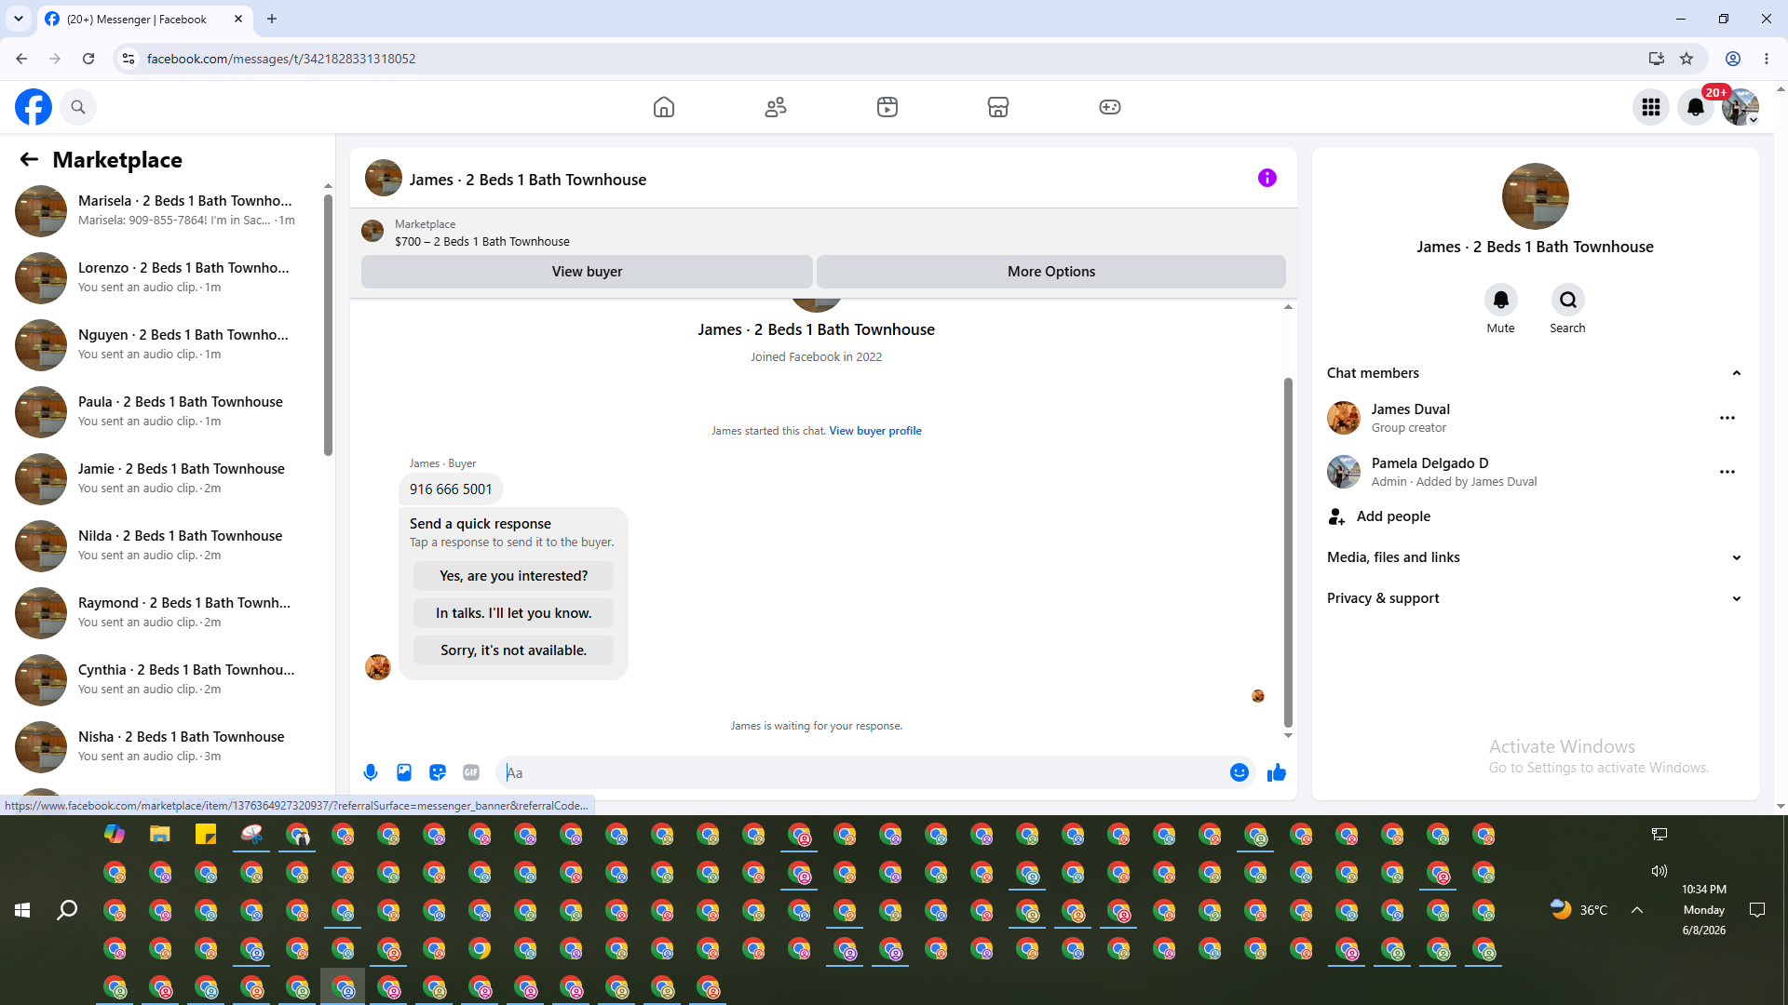Open options for James Duval

click(x=1727, y=418)
